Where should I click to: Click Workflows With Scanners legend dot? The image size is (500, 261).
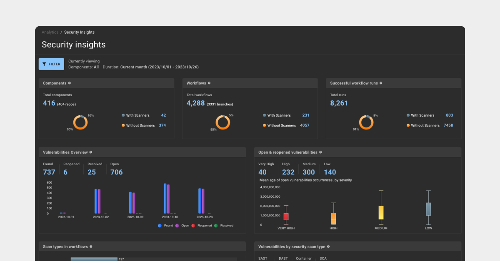point(265,115)
